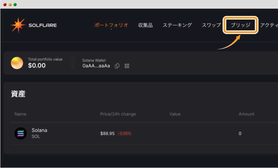Select the highlighted ブリッジ tab

[x=240, y=25]
